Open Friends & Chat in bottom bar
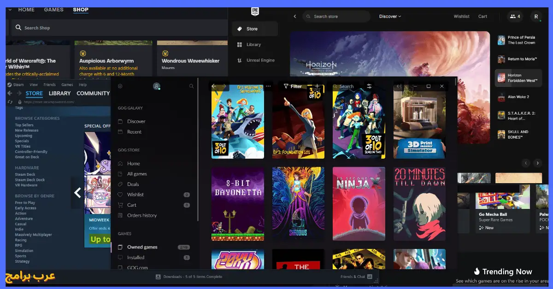Screen dimensions: 553x289 point(356,277)
